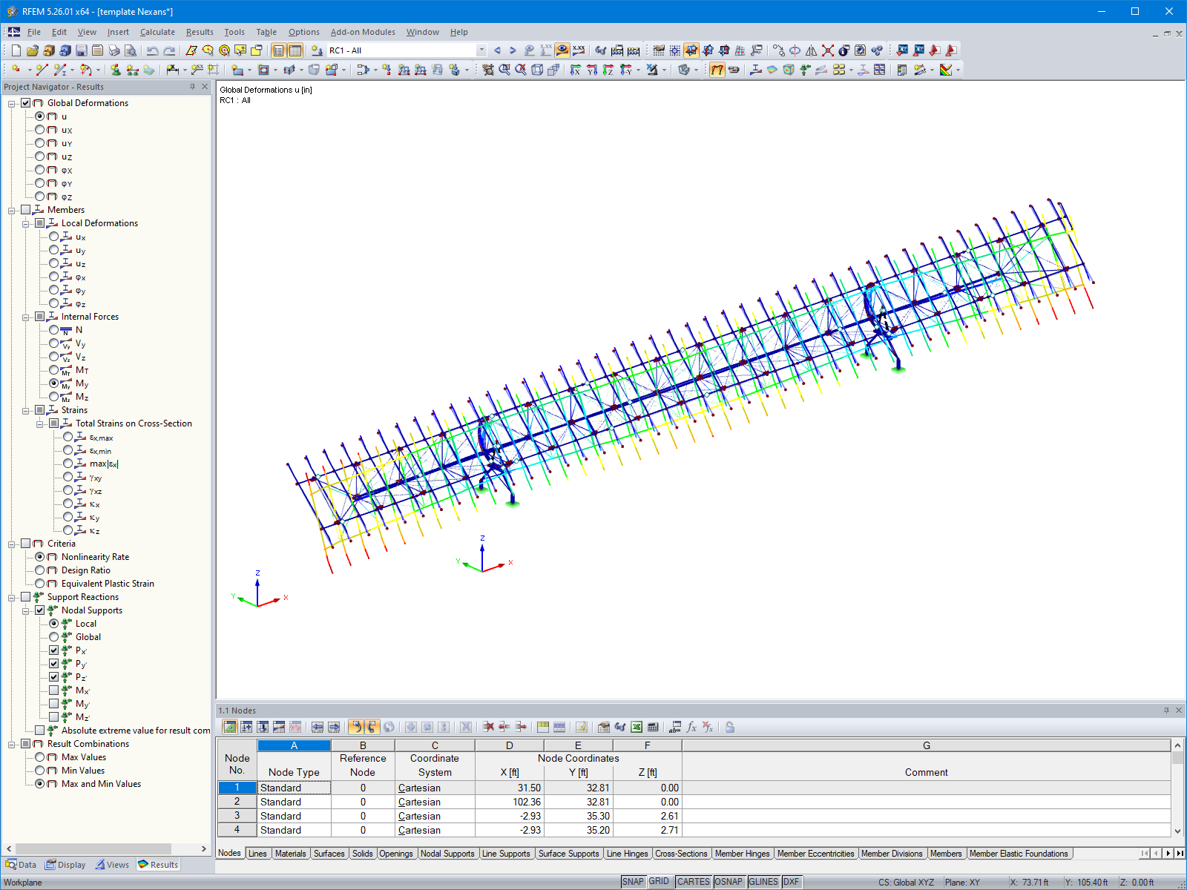
Task: Click the calculator icon in the table toolbar
Action: coord(654,728)
